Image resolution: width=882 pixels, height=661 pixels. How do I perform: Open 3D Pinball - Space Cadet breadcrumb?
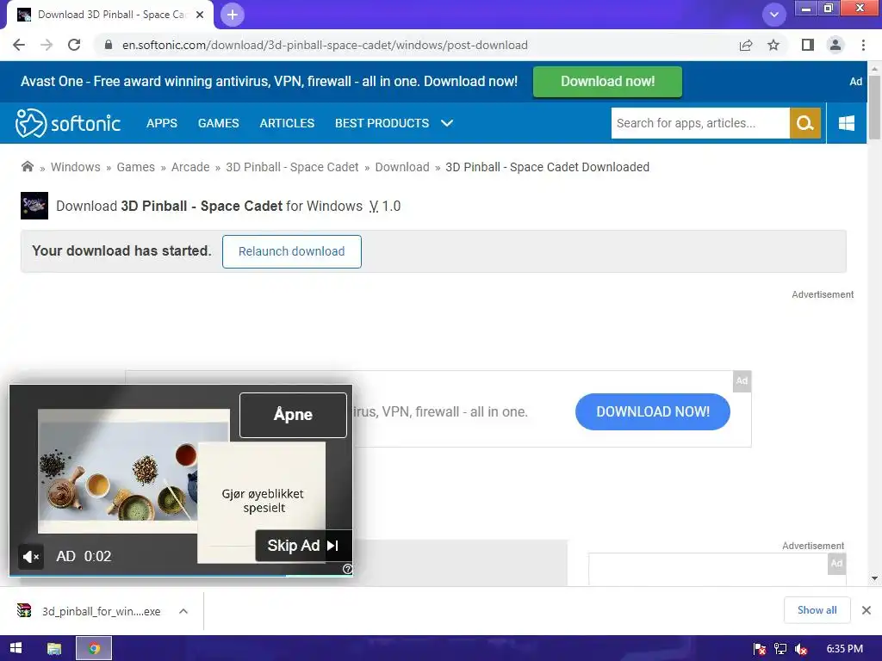pos(292,167)
